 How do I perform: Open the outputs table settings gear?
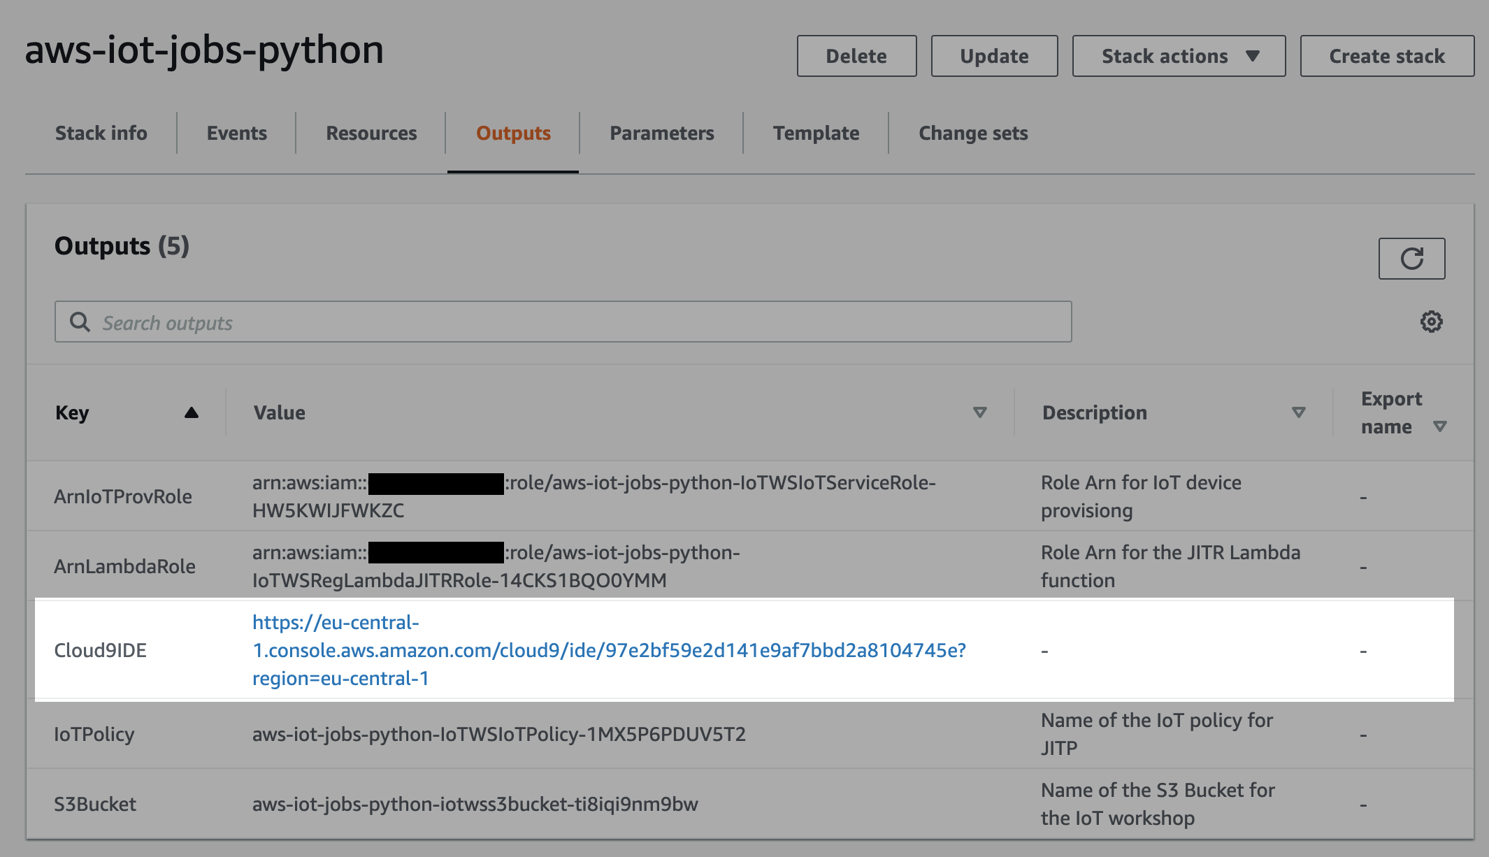point(1431,322)
